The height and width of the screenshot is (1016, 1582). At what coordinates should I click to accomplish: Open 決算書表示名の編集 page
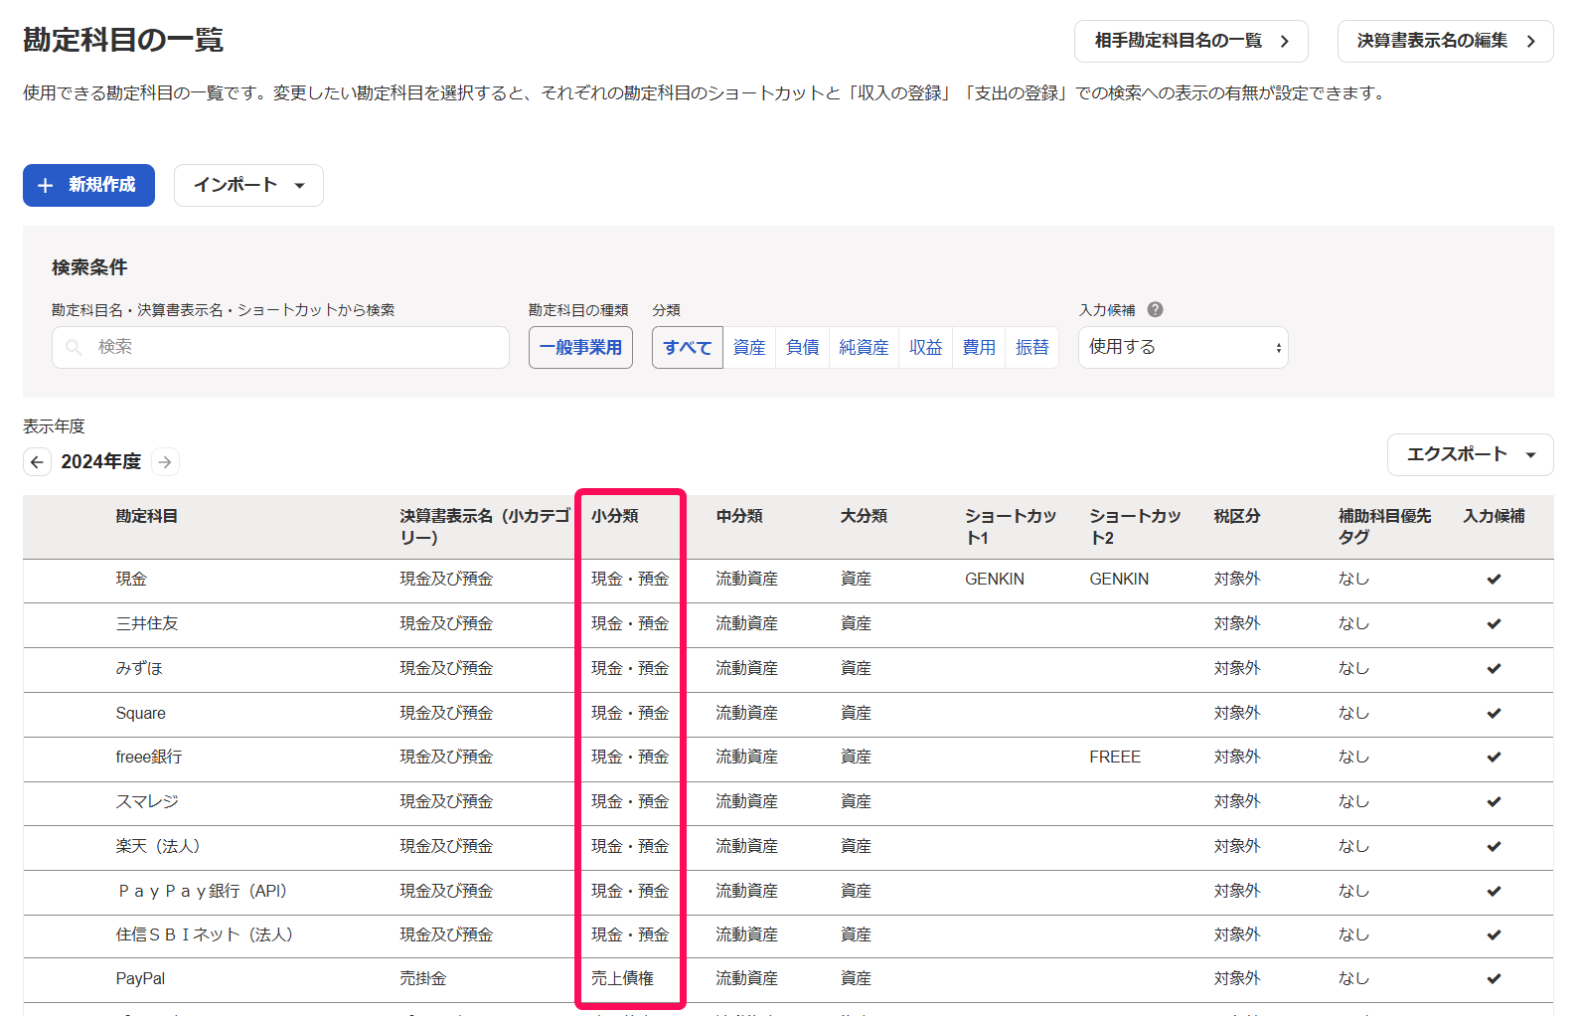point(1445,41)
